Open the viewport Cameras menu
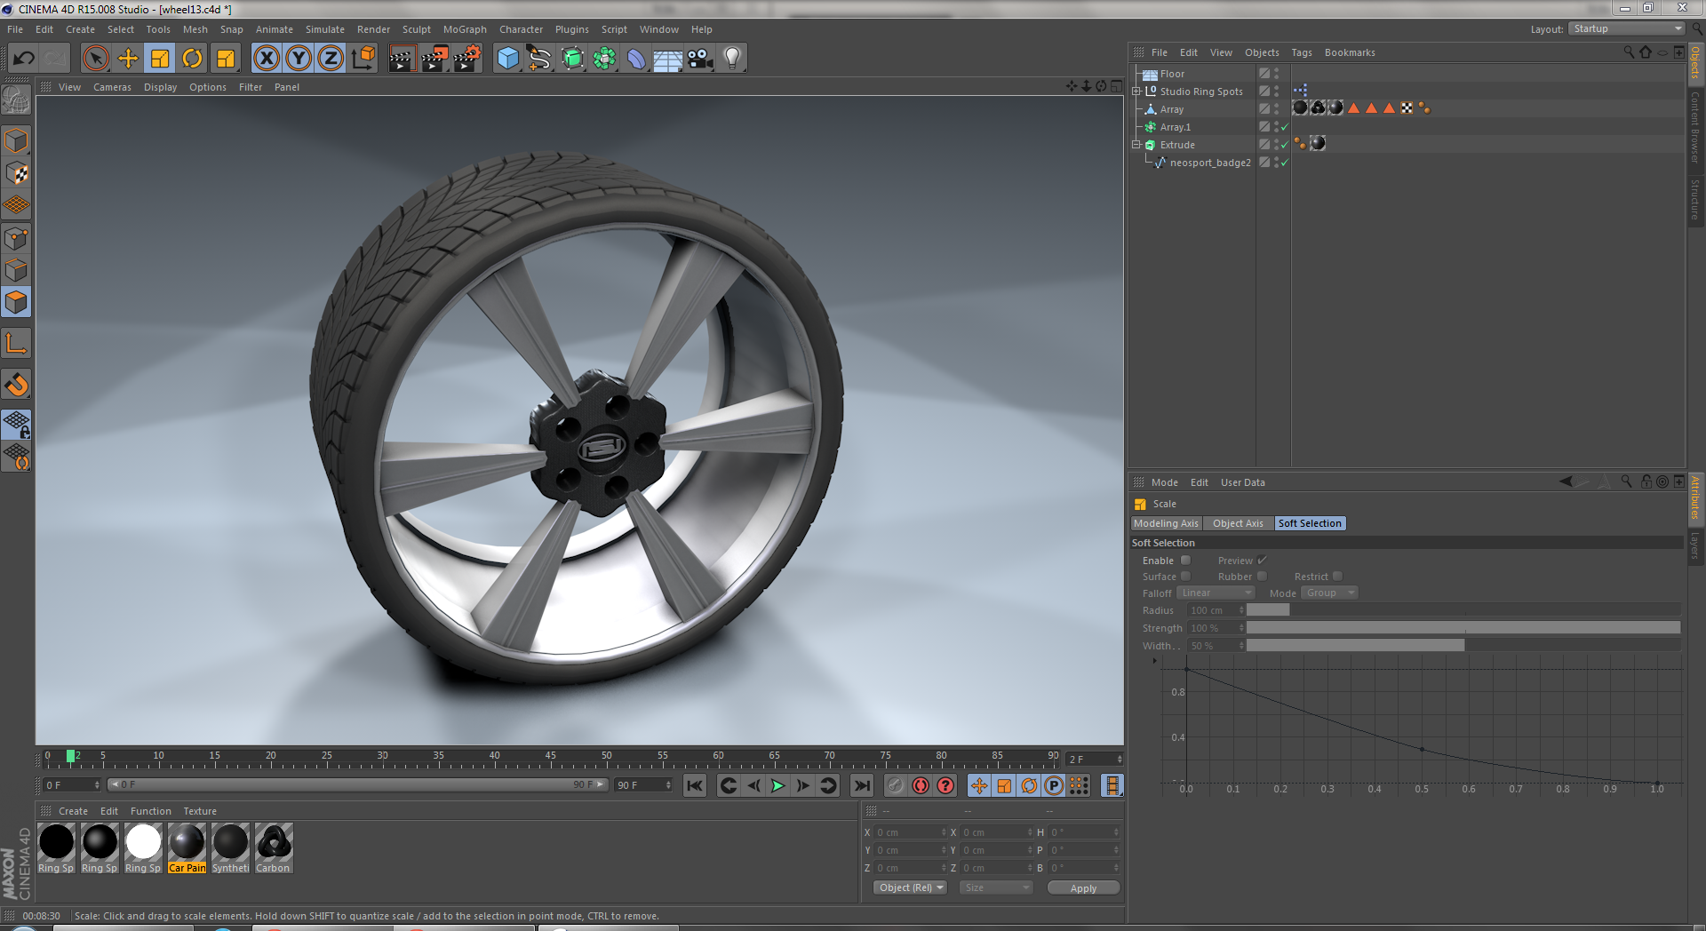Screen dimensions: 1706x931 tap(112, 87)
